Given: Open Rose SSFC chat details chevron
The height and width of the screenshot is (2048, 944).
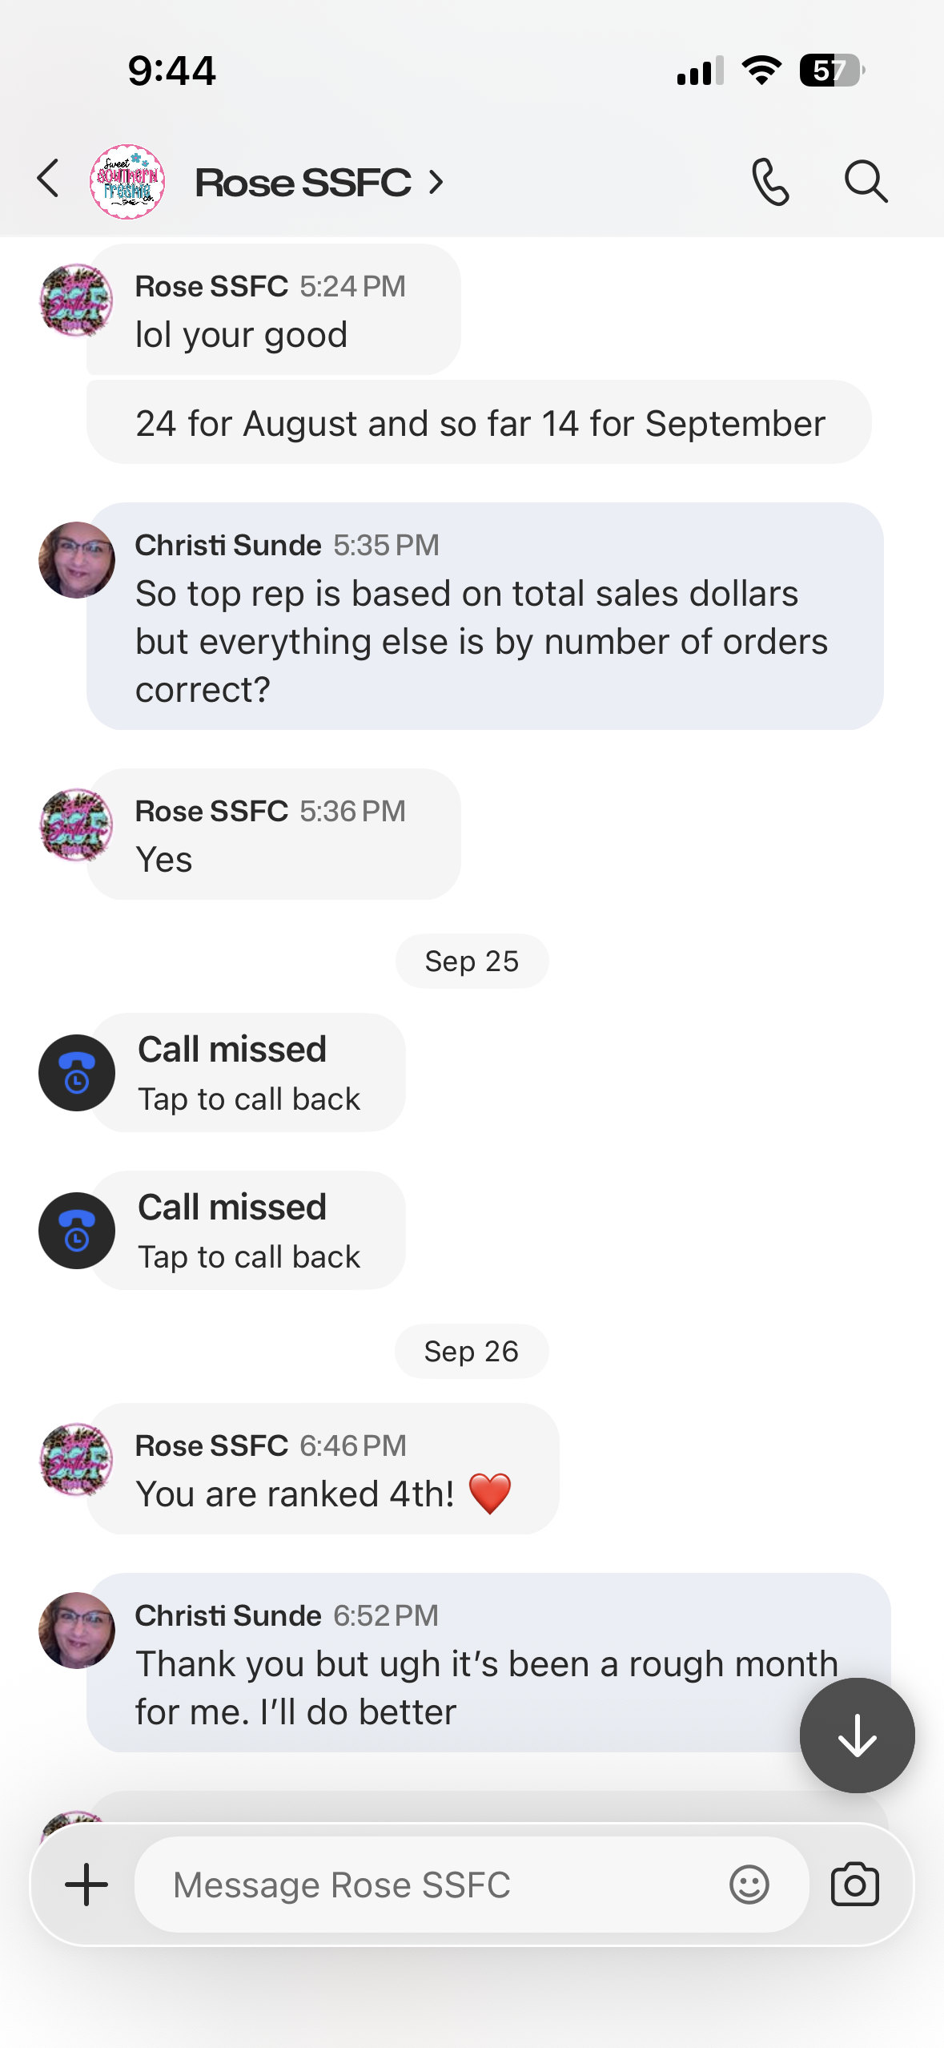Looking at the screenshot, I should [x=436, y=183].
